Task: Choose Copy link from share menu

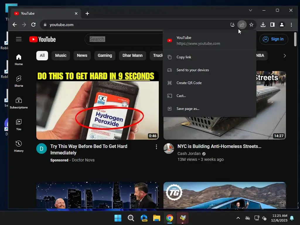Action: 209,57
